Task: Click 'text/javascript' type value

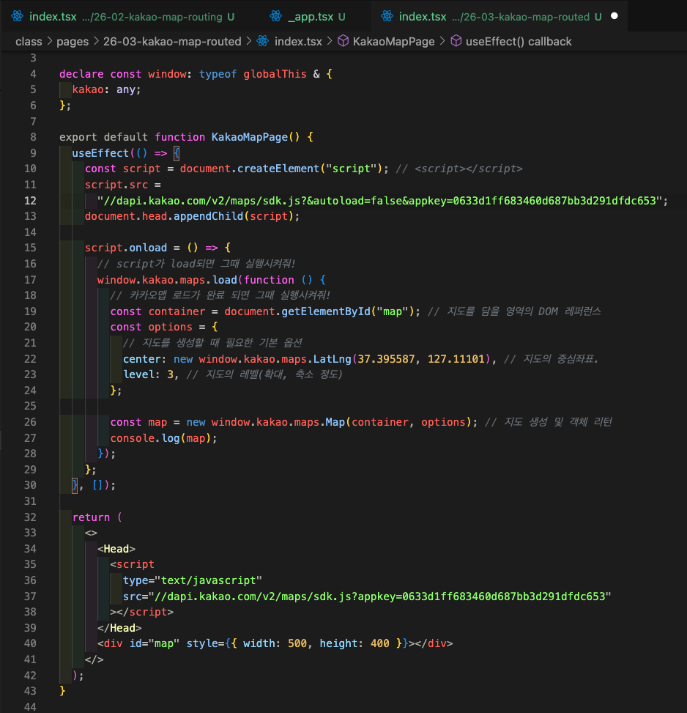Action: point(209,580)
